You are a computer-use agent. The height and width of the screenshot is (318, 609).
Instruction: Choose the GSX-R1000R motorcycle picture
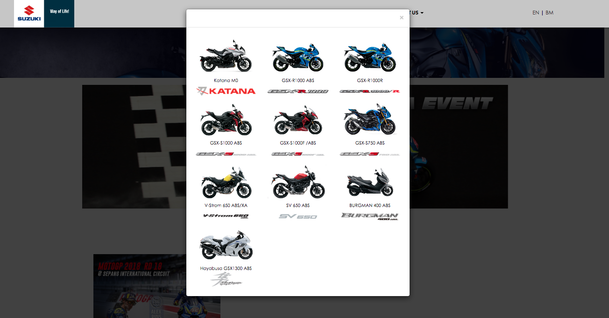click(370, 57)
